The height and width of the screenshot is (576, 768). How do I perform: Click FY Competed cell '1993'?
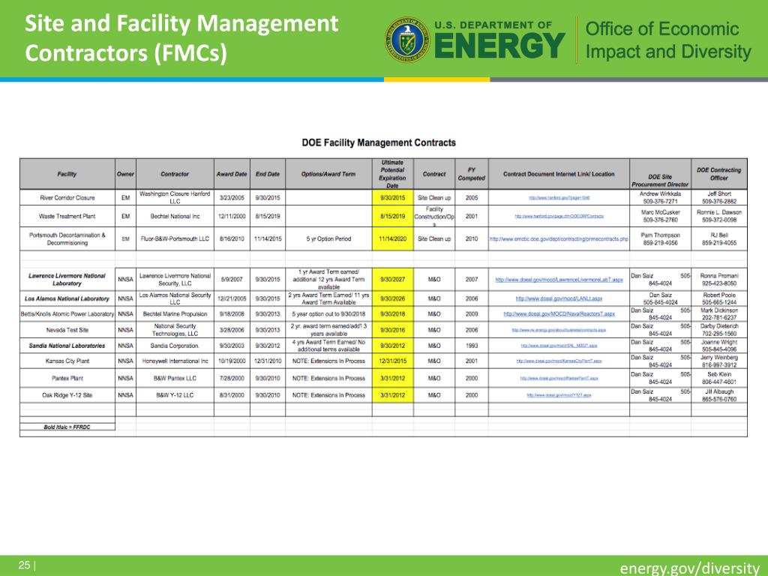(471, 345)
